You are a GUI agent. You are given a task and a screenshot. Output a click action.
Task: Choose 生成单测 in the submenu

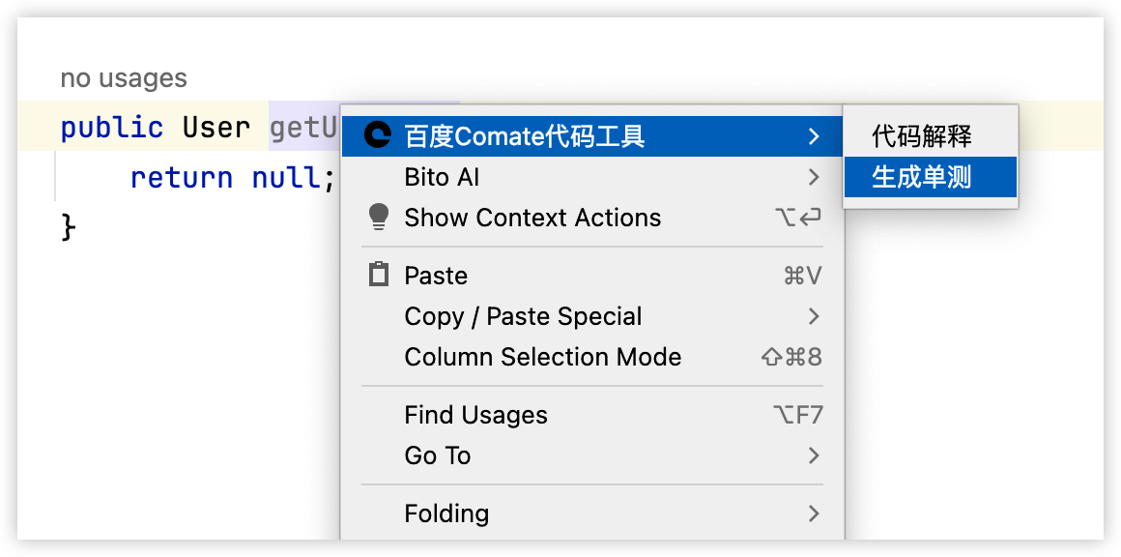pyautogui.click(x=930, y=177)
